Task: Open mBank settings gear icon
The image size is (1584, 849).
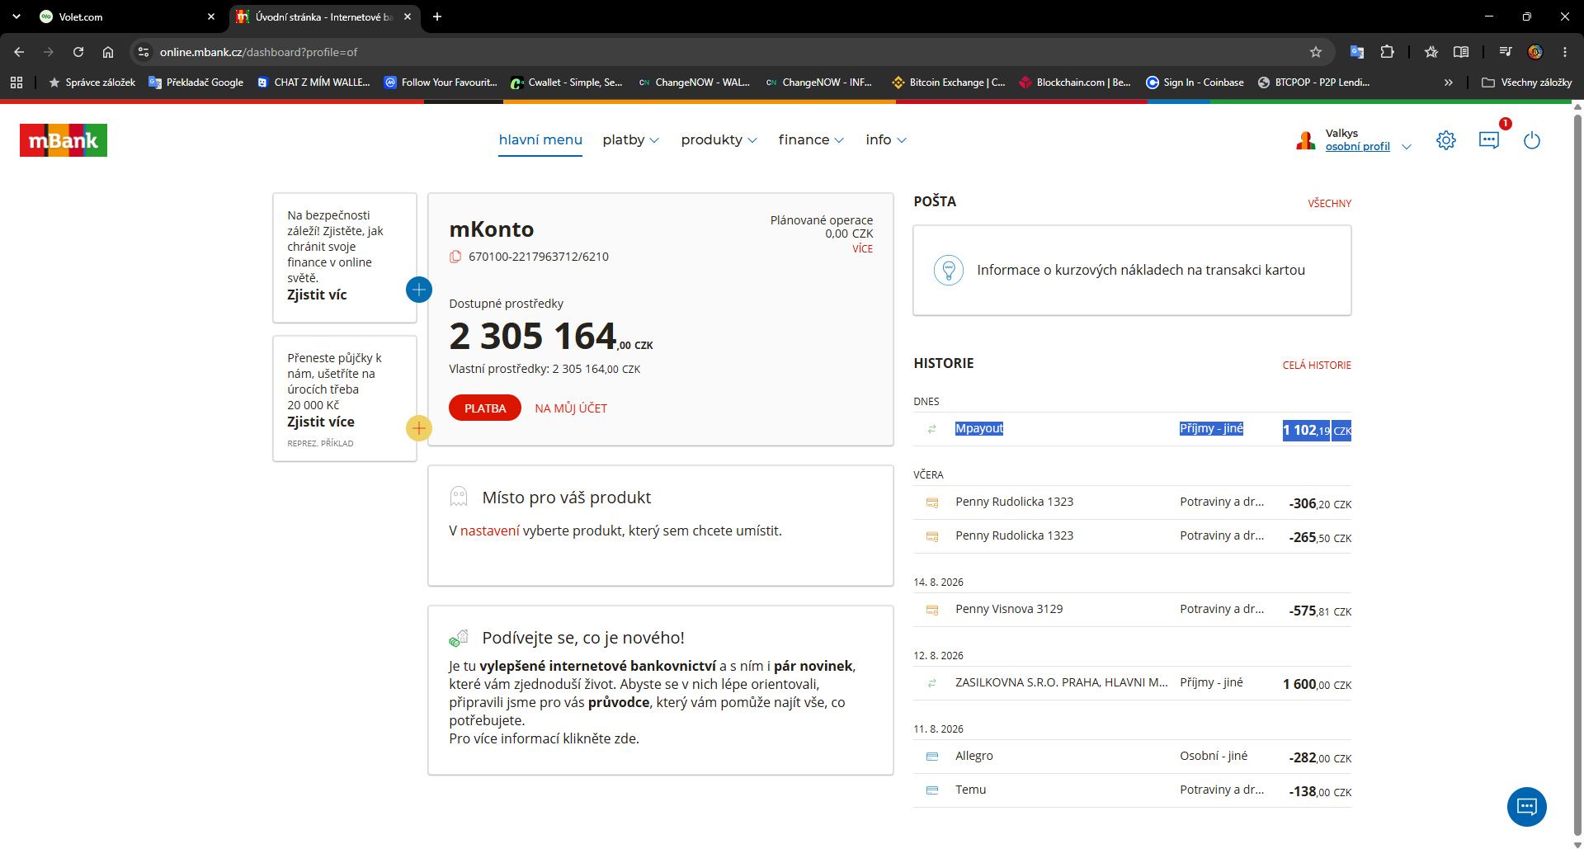Action: 1445,140
